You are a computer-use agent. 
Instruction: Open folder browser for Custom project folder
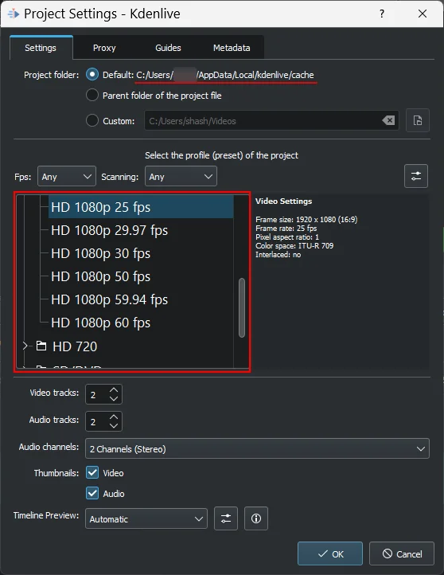pos(418,120)
